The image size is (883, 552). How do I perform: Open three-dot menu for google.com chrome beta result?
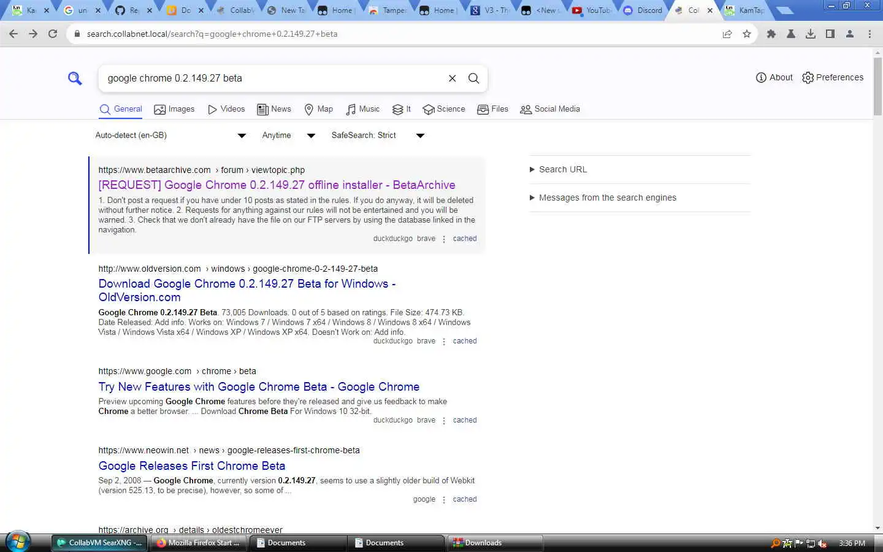click(444, 421)
